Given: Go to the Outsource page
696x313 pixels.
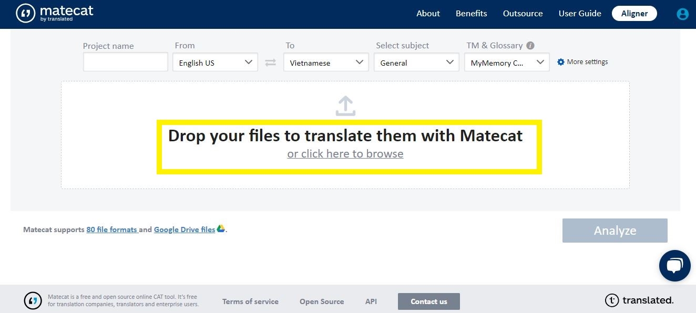Looking at the screenshot, I should click(x=523, y=14).
